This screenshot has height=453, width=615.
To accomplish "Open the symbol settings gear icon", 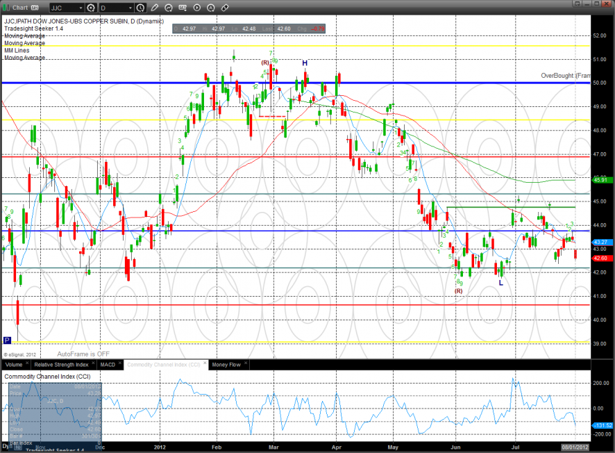I will (90, 8).
